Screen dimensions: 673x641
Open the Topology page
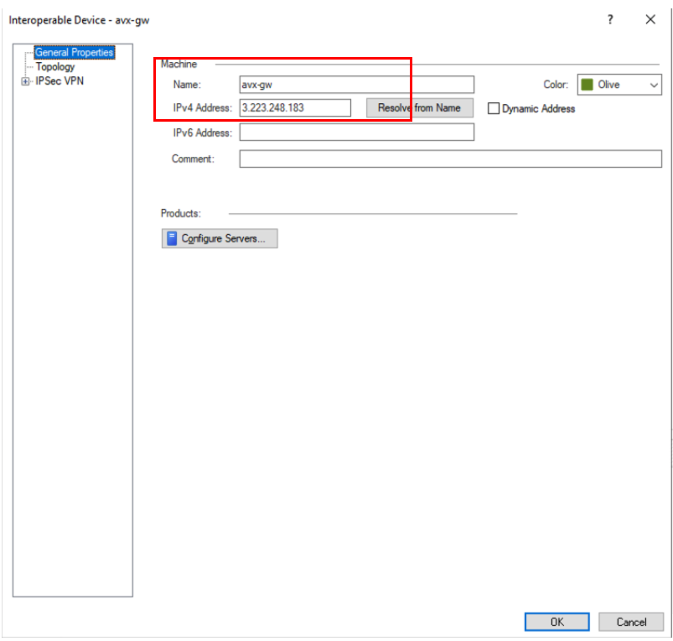(x=54, y=67)
